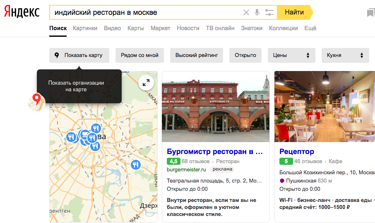Open the Цены dropdown

[291, 55]
